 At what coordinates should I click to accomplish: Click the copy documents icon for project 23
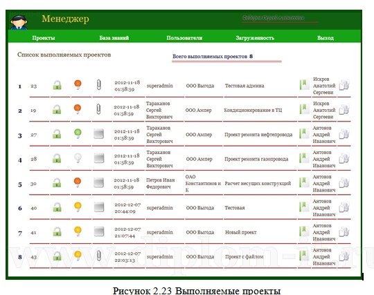tap(344, 85)
